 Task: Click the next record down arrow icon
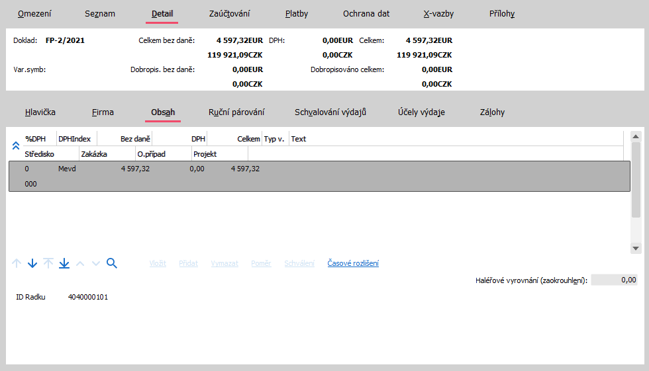click(x=32, y=263)
